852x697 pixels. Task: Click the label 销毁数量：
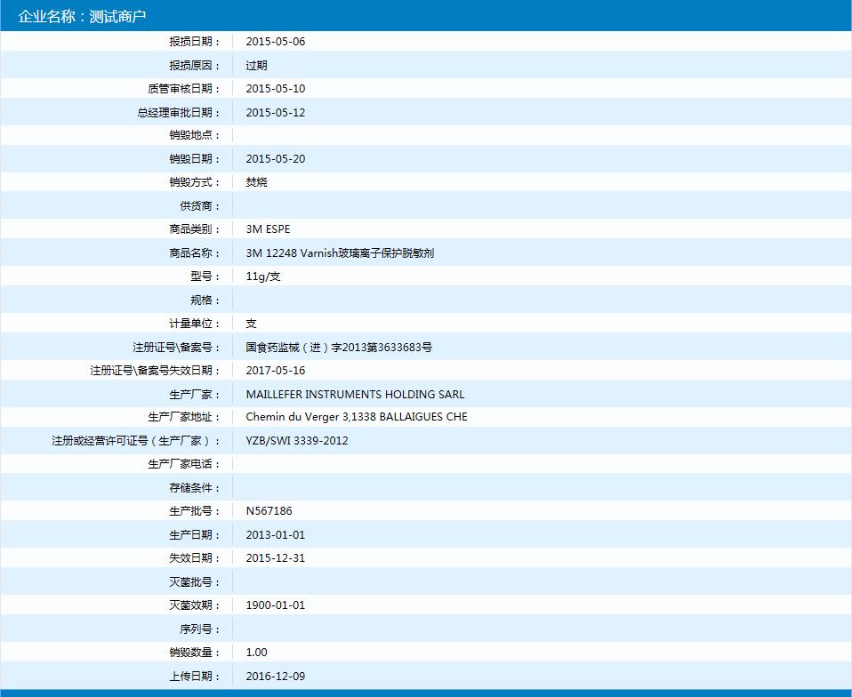coord(195,652)
